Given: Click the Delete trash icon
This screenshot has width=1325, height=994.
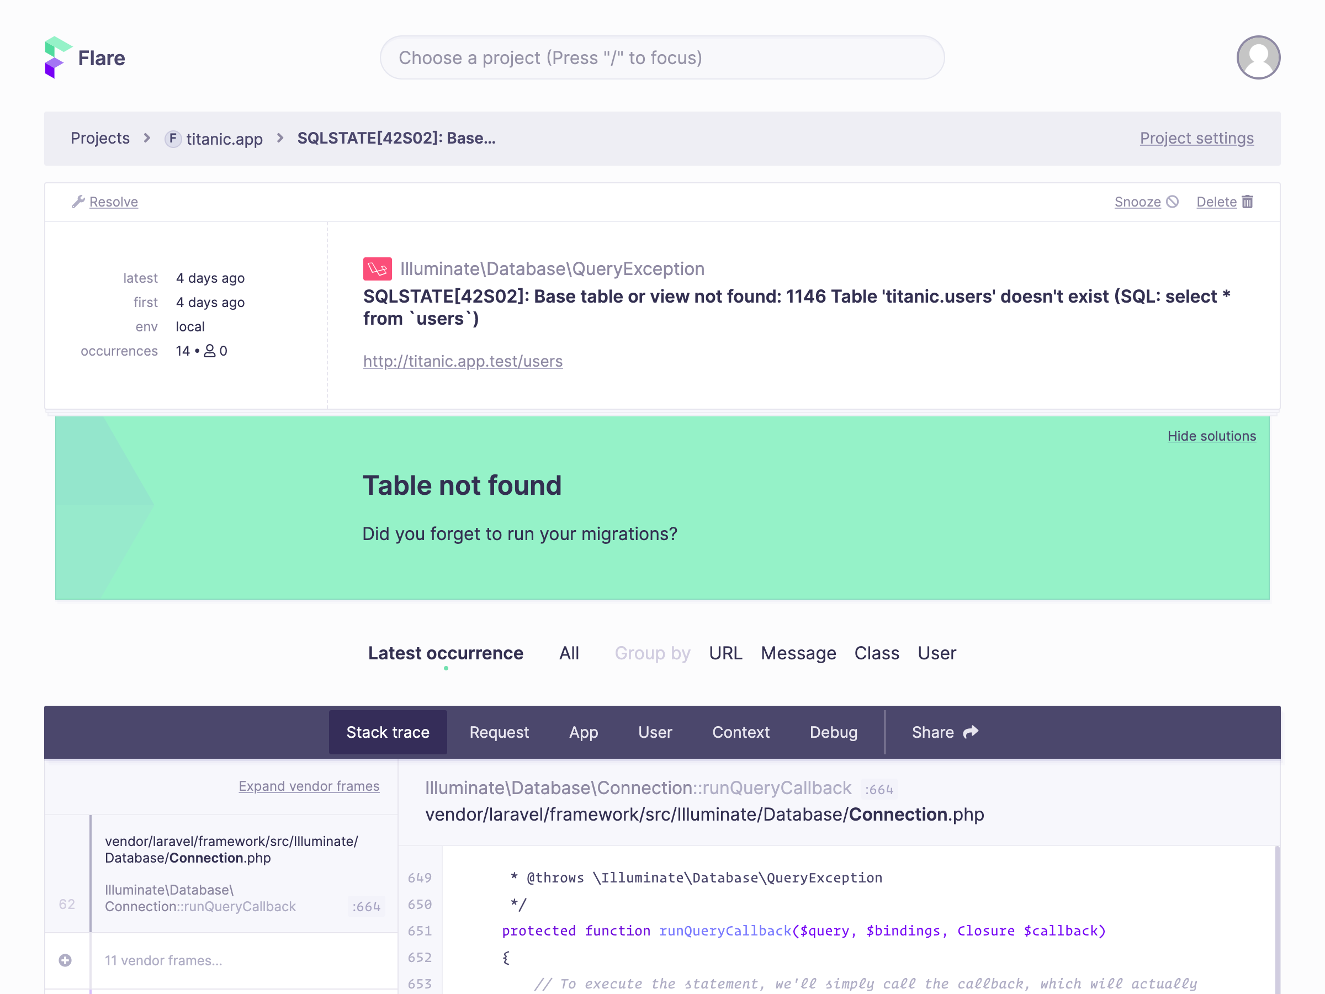Looking at the screenshot, I should pos(1248,200).
